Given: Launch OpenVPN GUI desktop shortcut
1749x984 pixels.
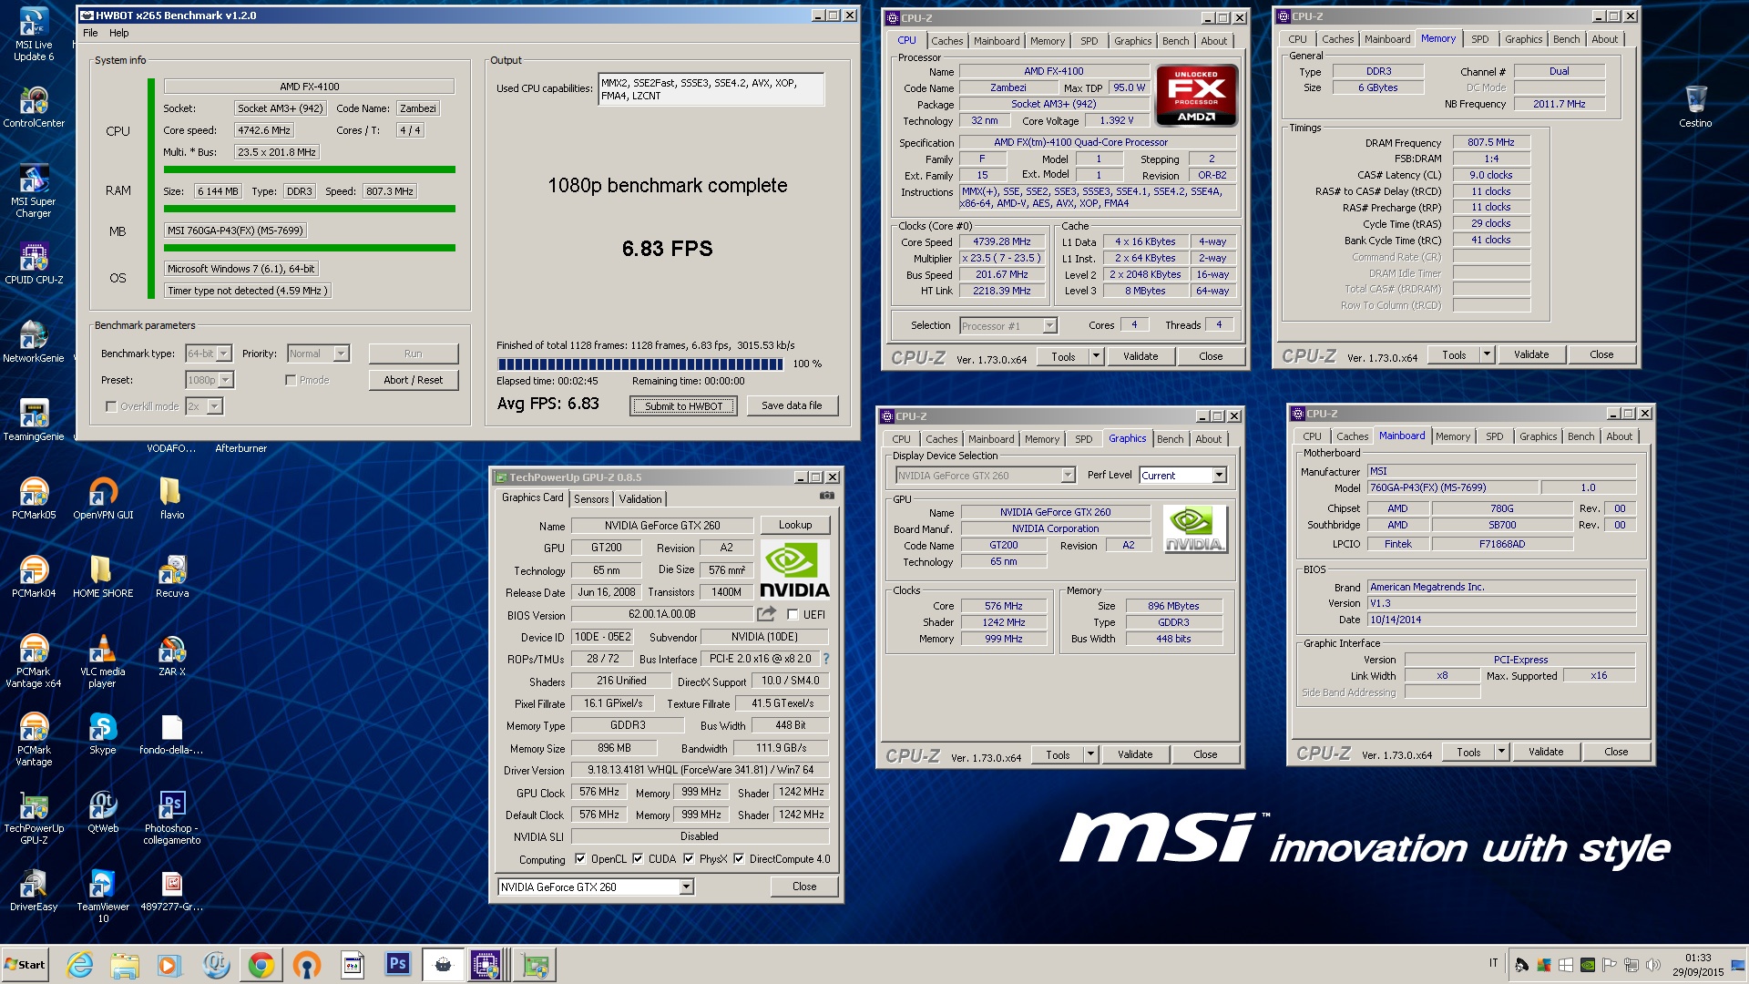Looking at the screenshot, I should [103, 499].
